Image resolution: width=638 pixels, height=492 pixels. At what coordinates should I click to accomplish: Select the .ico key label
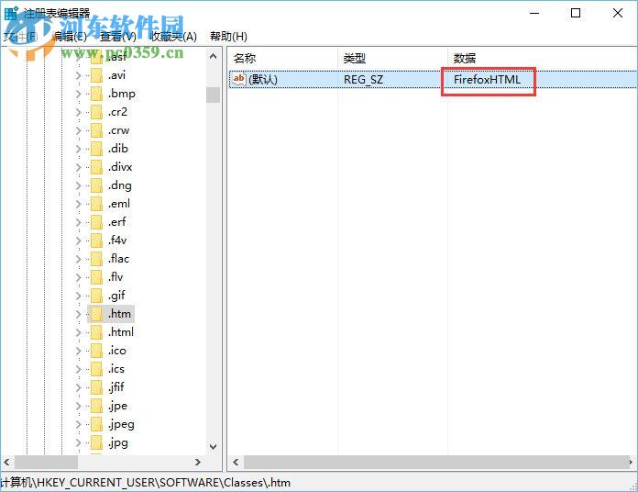(x=117, y=351)
